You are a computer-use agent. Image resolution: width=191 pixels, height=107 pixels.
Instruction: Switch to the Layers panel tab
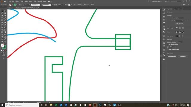point(175,9)
